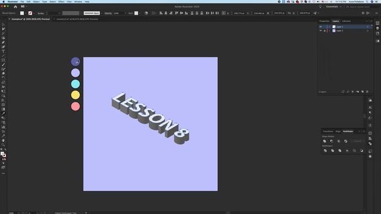Apply Unite shape mode in Pathfinder
This screenshot has width=381, height=214.
tap(324, 141)
